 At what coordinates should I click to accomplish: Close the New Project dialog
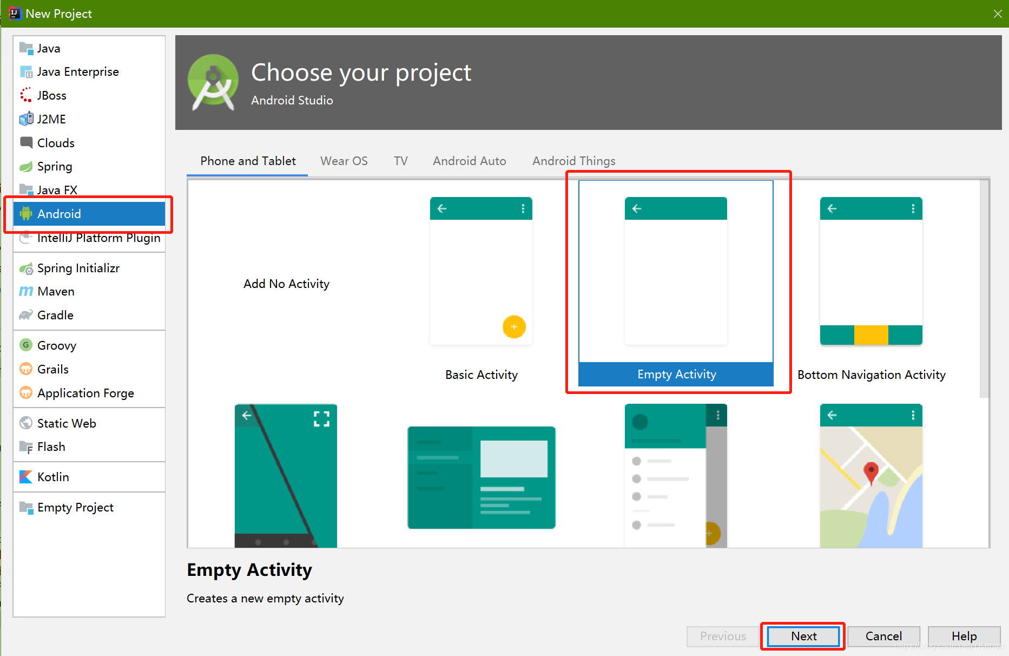[x=998, y=14]
